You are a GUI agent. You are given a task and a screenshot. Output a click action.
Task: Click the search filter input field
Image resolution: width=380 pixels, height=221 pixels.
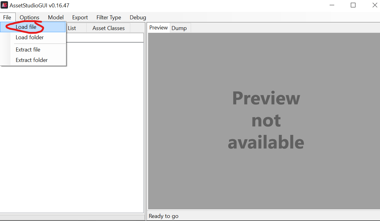105,38
